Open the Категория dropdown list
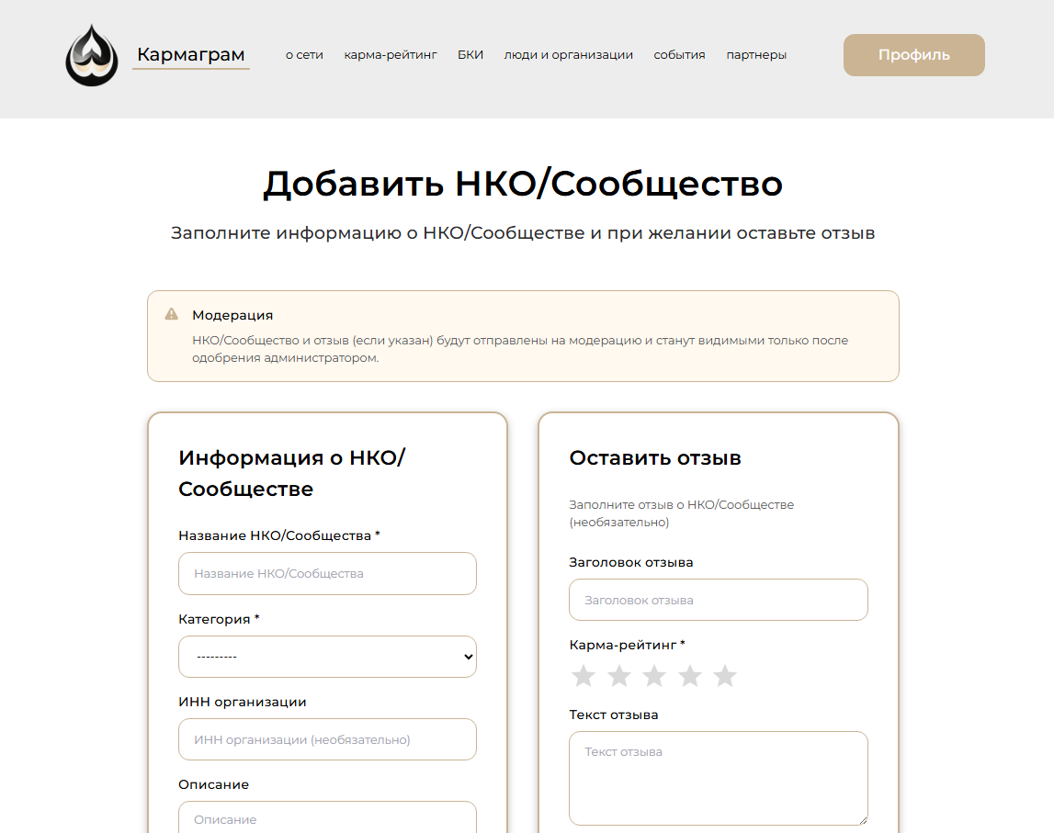The image size is (1054, 833). click(x=327, y=657)
